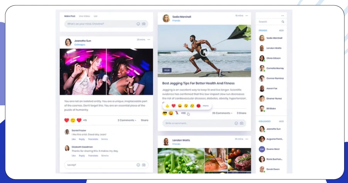348x183 pixels.
Task: Open emoji picker in the Make Post box
Action: (138, 24)
